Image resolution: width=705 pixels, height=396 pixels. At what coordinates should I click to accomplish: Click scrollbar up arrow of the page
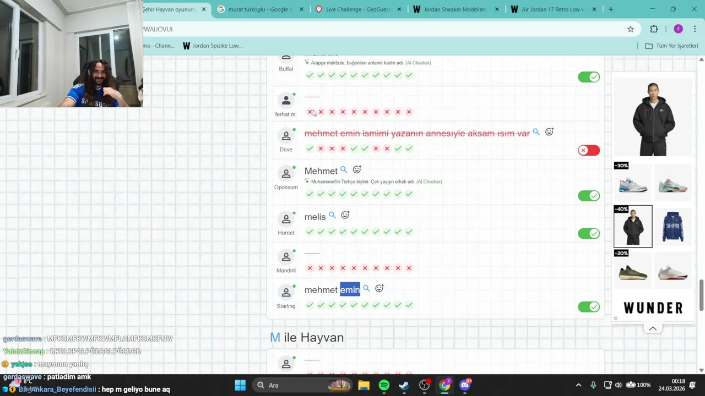point(701,59)
